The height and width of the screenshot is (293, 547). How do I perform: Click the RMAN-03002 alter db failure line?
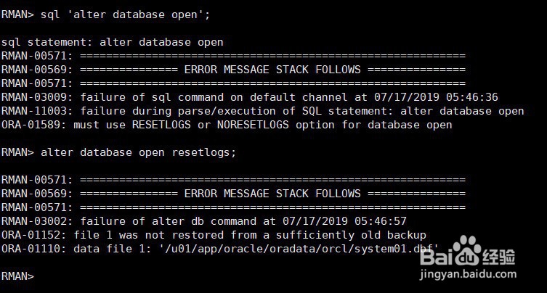coord(203,221)
